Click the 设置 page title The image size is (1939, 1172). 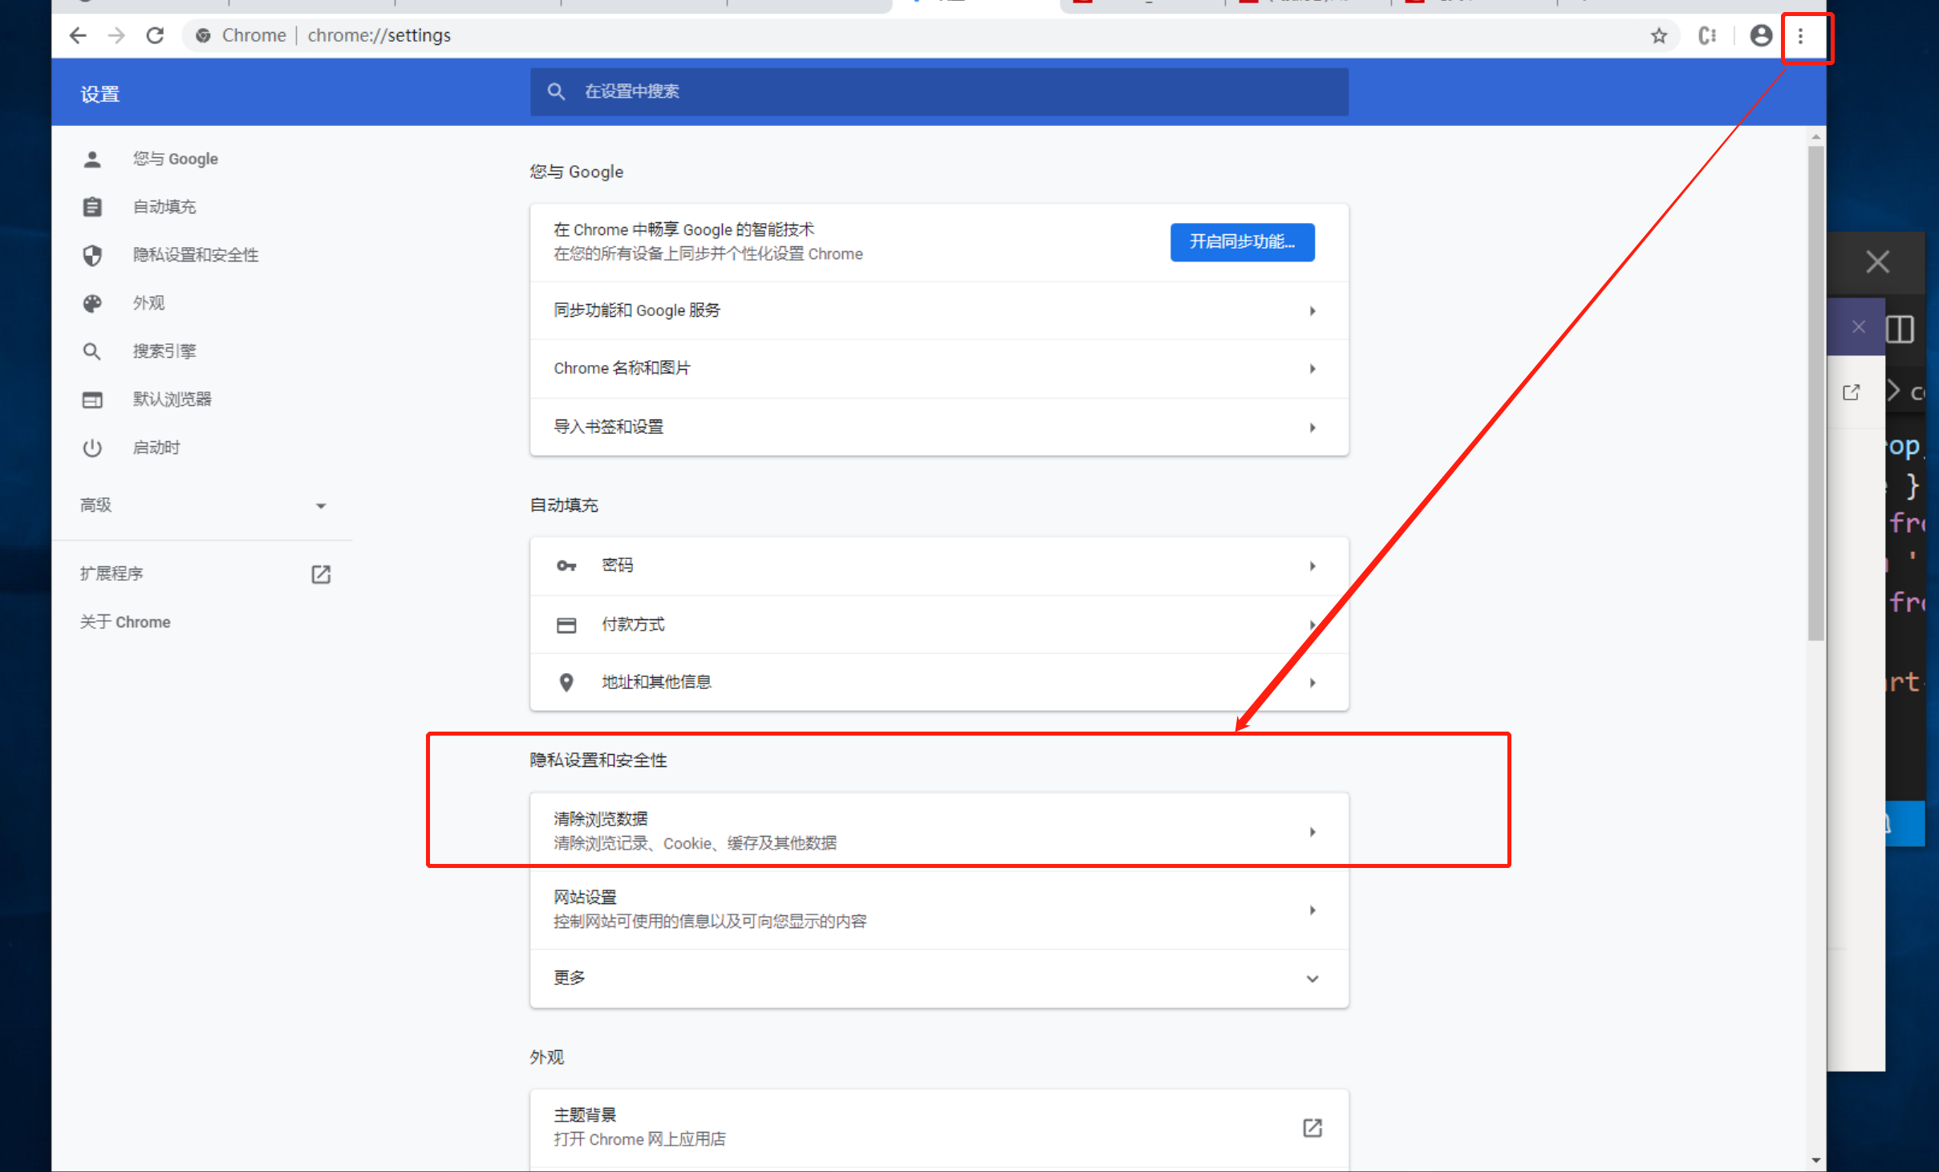tap(100, 94)
